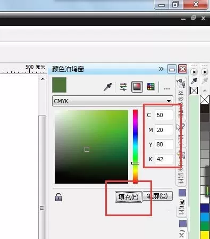The width and height of the screenshot is (210, 239).
Task: Focus the M value field showing 20
Action: click(164, 130)
